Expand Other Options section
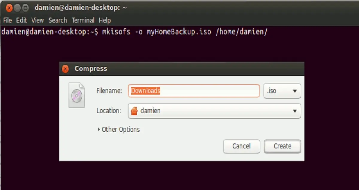This screenshot has height=190, width=359. pyautogui.click(x=119, y=129)
